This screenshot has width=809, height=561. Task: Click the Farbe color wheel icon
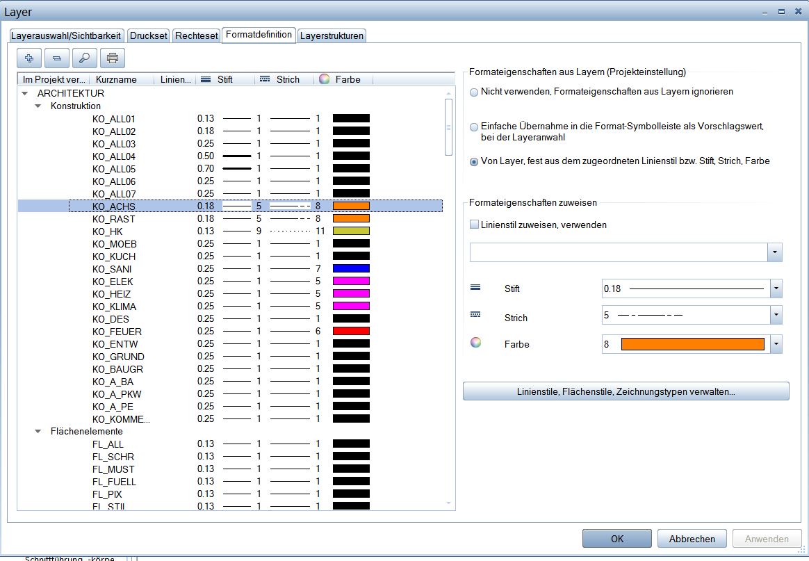[475, 343]
